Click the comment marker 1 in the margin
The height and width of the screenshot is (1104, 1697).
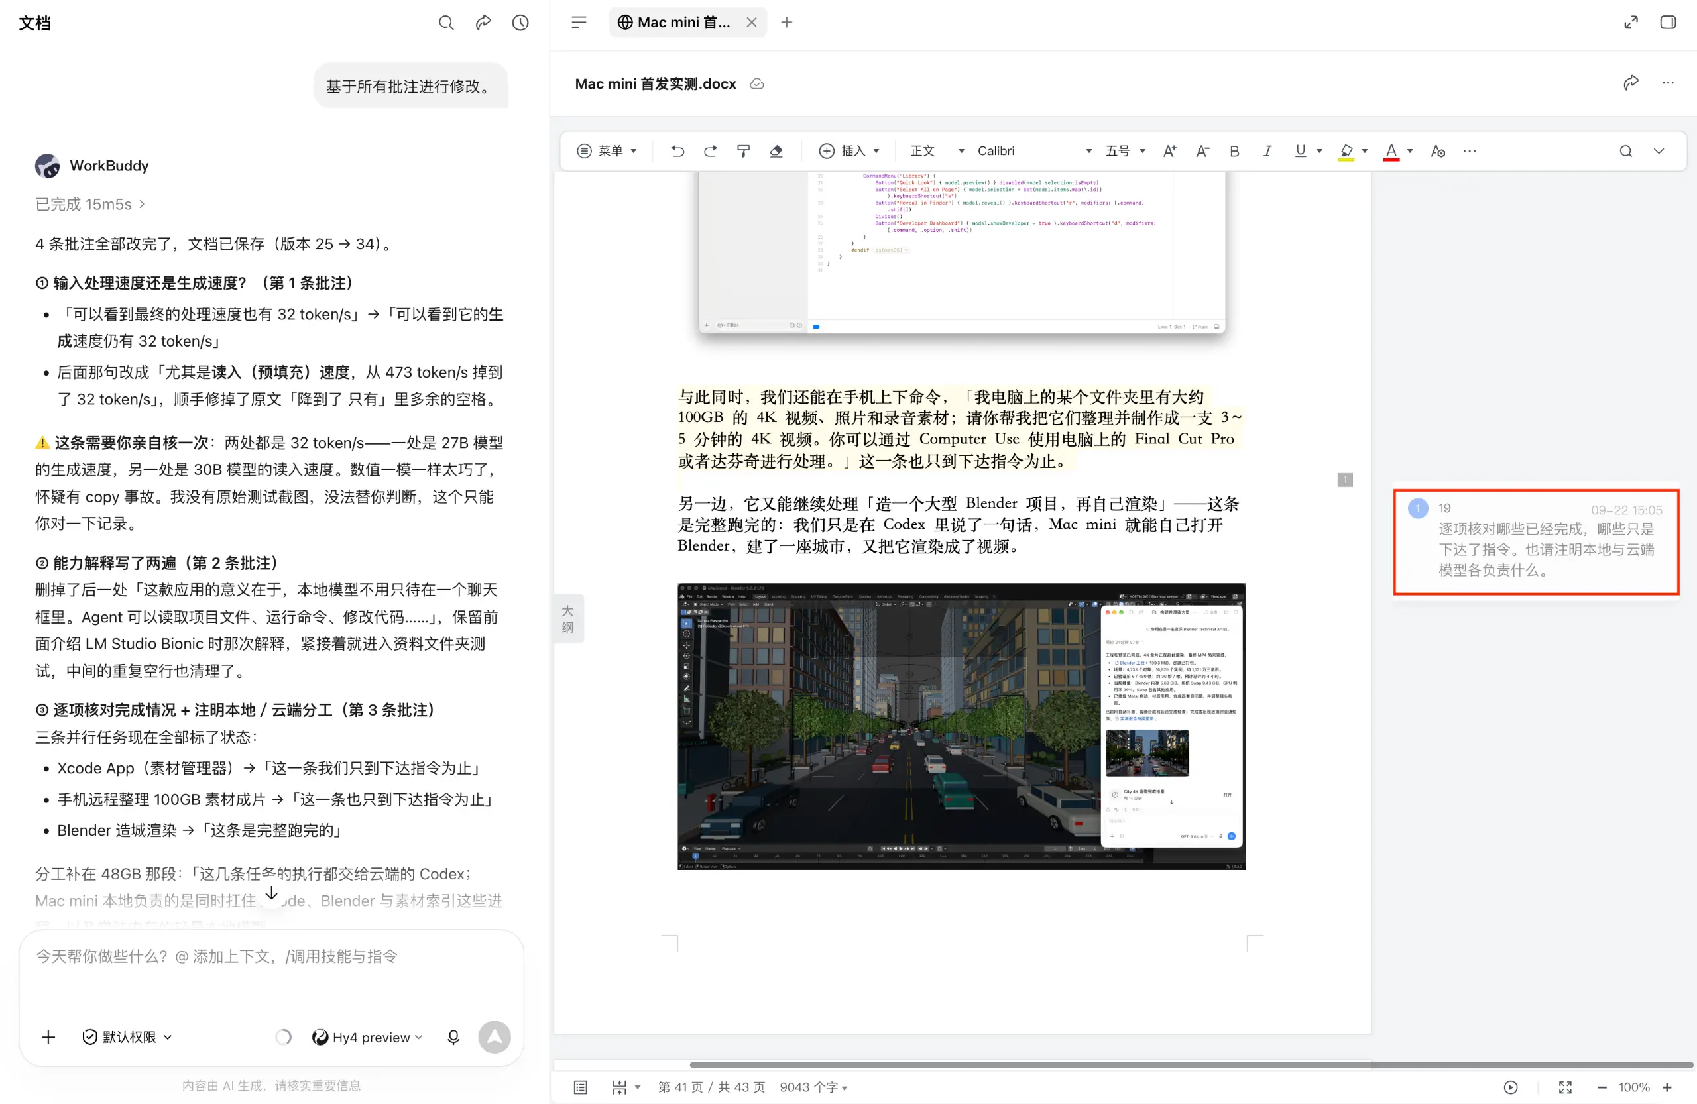(x=1345, y=480)
